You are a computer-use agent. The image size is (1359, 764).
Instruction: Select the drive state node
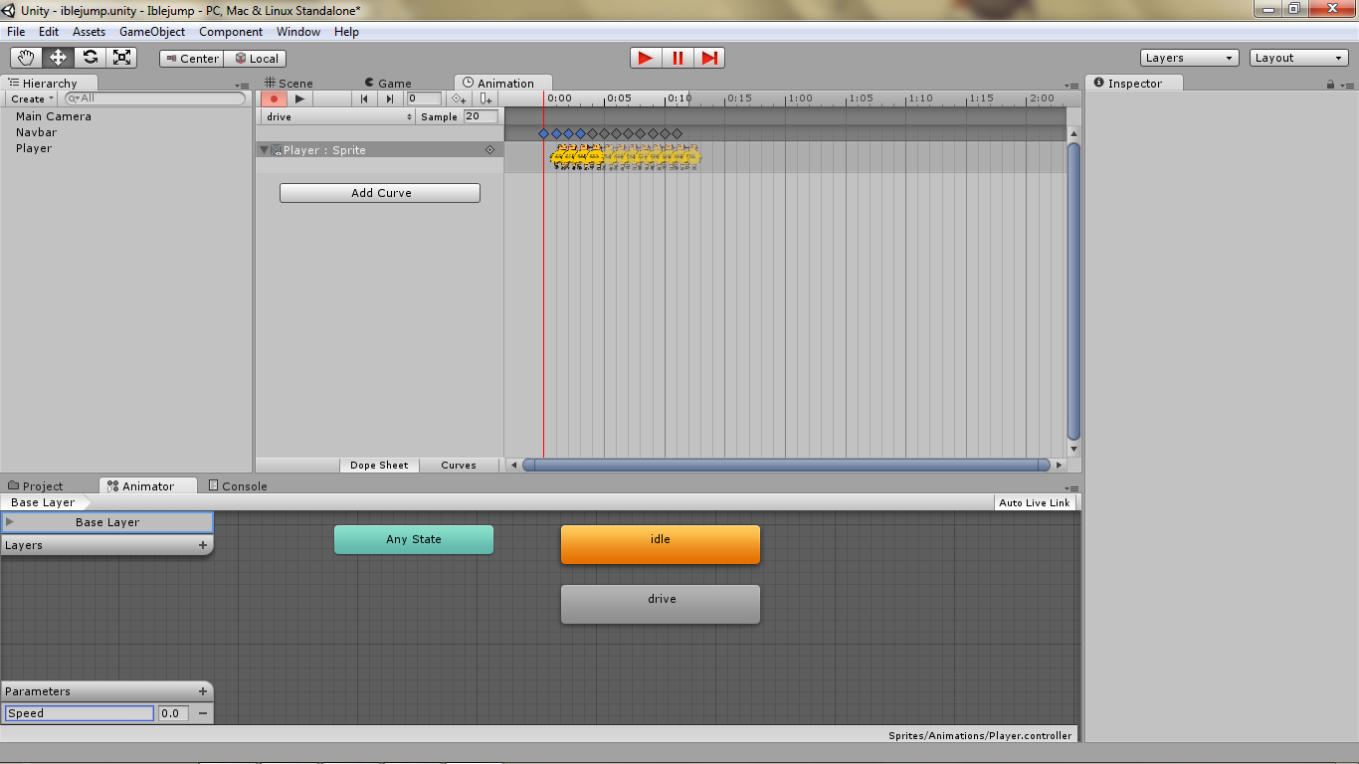(661, 604)
